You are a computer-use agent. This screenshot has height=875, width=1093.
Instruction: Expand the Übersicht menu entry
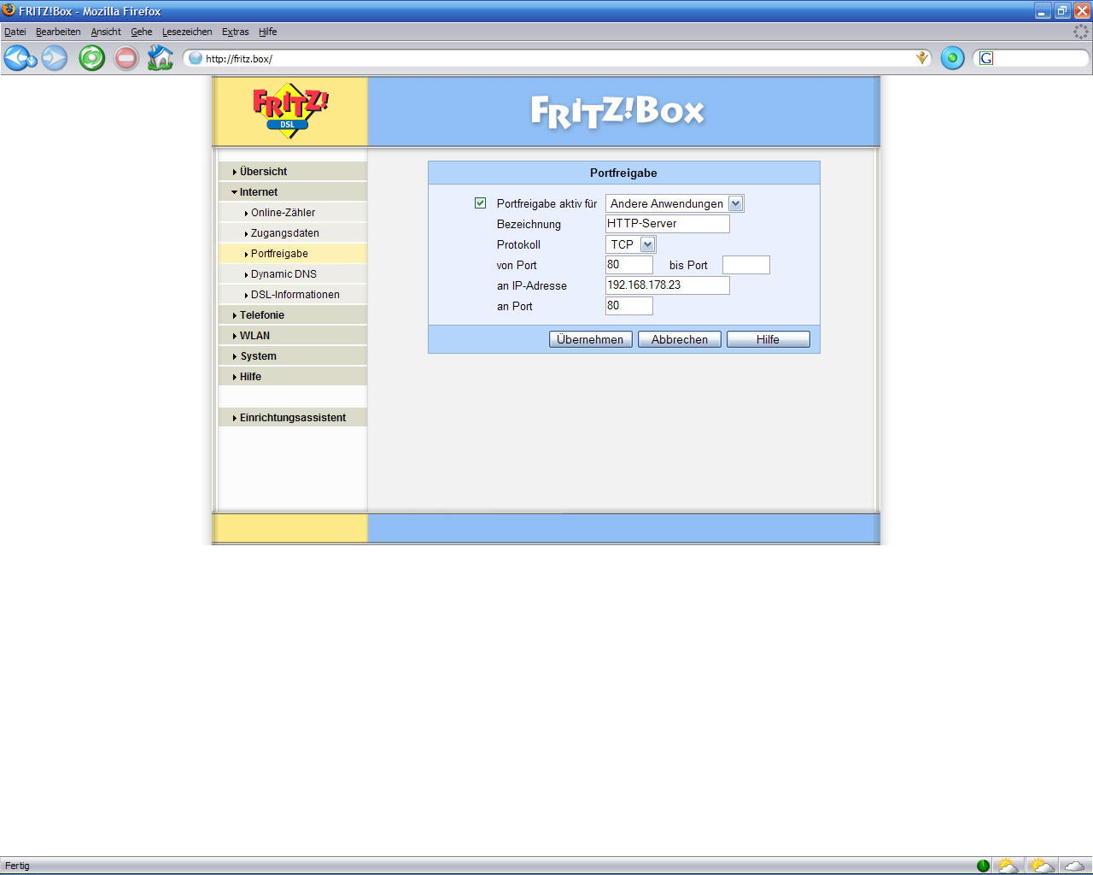[292, 172]
